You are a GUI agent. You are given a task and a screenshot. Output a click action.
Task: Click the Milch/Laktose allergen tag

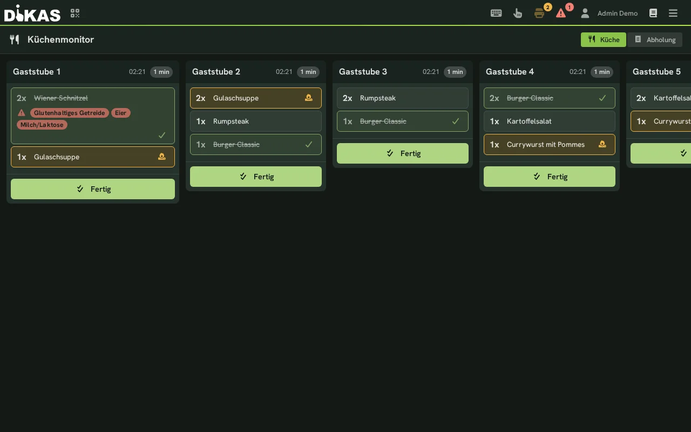click(x=42, y=125)
